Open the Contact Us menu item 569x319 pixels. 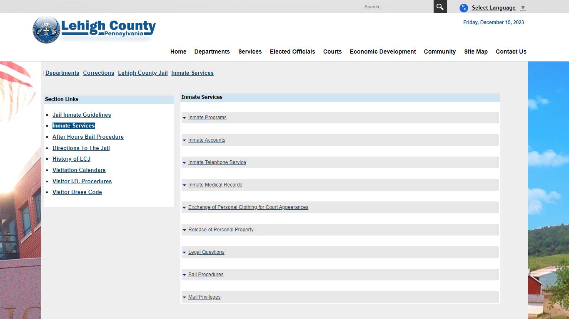(511, 52)
